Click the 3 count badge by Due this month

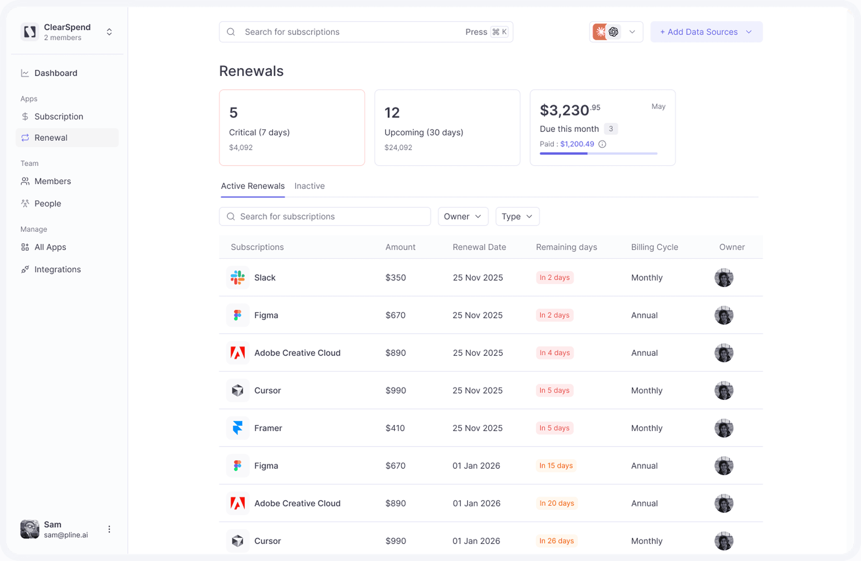611,128
